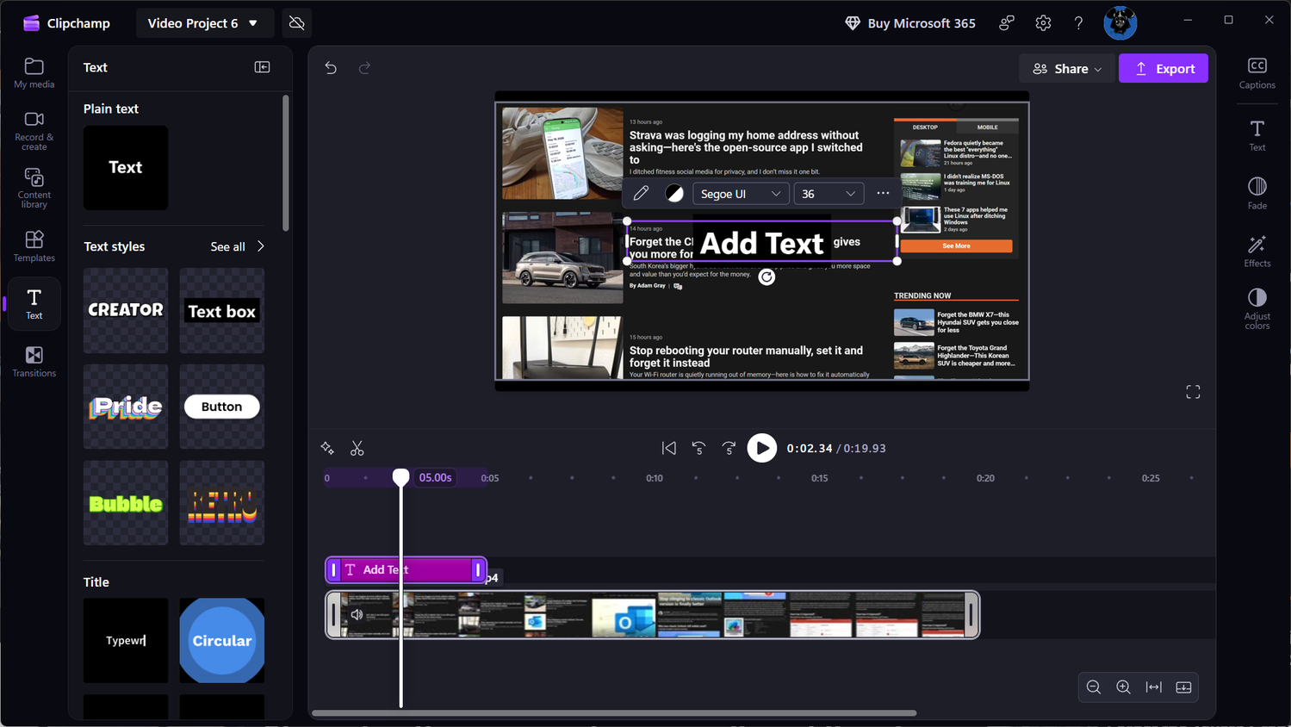Open the My media panel
Screen dimensions: 1291x727
pos(34,73)
